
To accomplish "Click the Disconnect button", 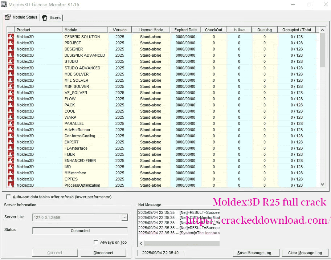I will click(103, 253).
